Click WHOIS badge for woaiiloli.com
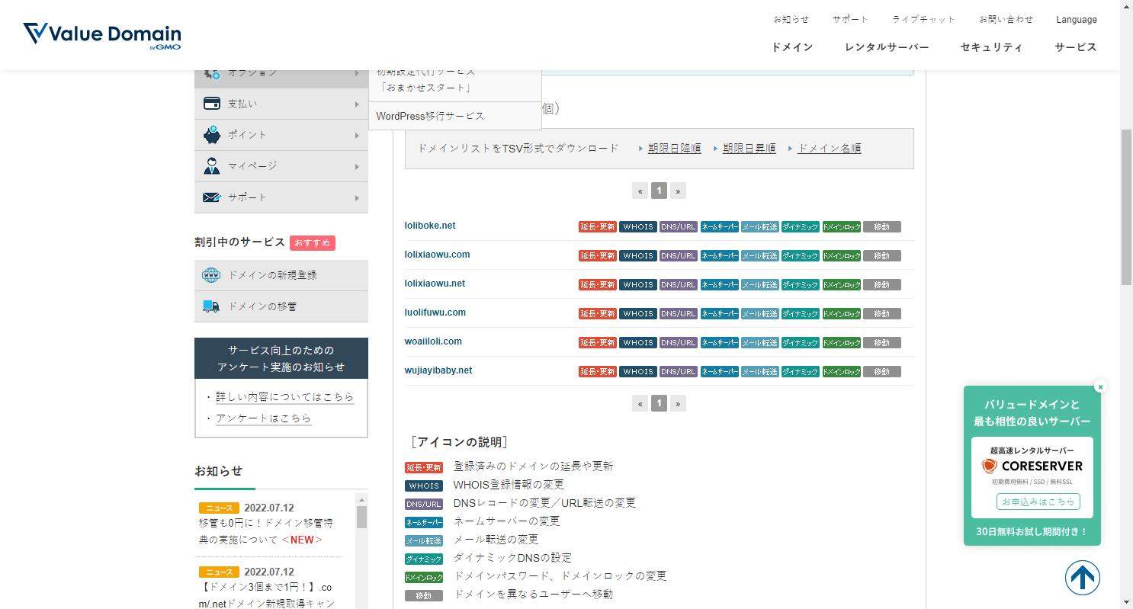 coord(637,343)
